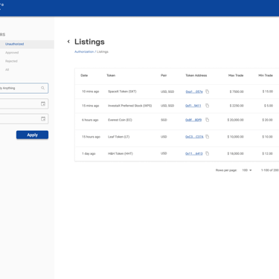Select the All filter
Screen dimensions: 279x279
(x=7, y=70)
